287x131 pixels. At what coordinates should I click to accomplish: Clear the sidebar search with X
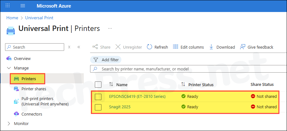69,47
